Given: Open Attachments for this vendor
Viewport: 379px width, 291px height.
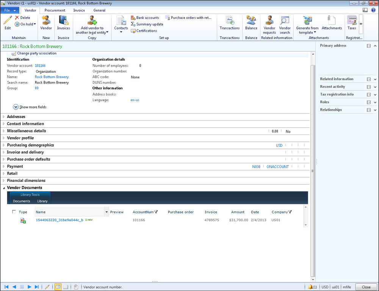Looking at the screenshot, I should [332, 22].
